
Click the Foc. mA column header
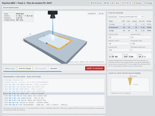pos(142,21)
